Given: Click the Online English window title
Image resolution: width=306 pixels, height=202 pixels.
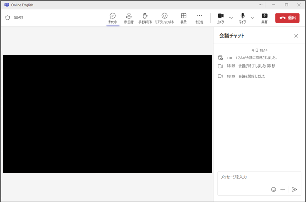Looking at the screenshot, I should click(x=22, y=5).
